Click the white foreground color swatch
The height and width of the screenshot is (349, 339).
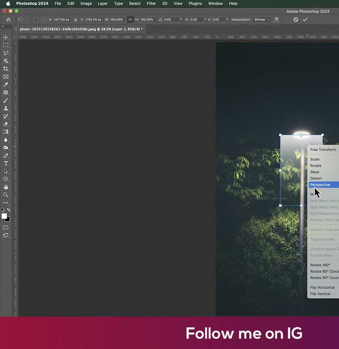pyautogui.click(x=4, y=216)
